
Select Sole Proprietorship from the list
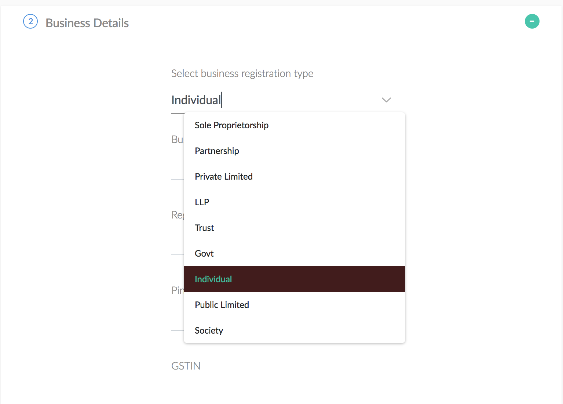point(295,125)
